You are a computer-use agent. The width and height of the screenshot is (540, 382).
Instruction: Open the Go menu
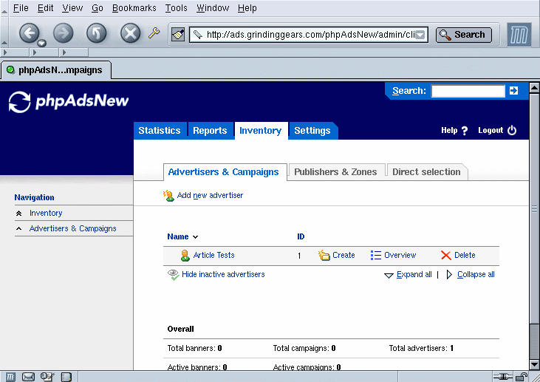[97, 8]
